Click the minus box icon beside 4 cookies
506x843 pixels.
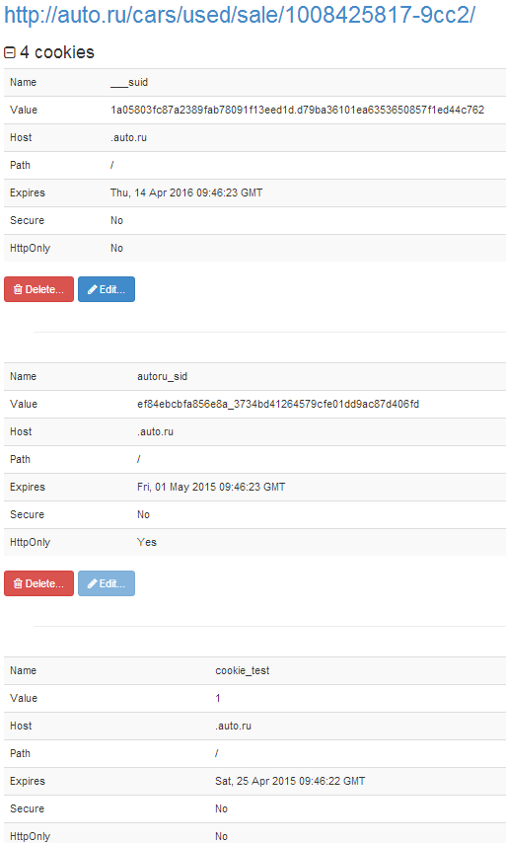click(x=10, y=52)
